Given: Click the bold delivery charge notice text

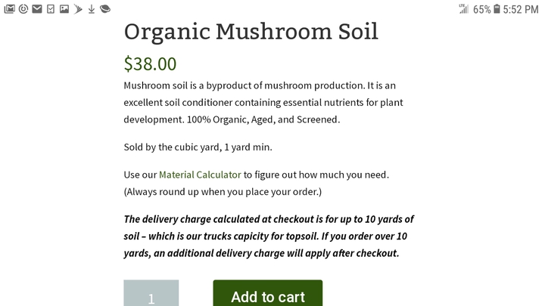Looking at the screenshot, I should click(269, 236).
